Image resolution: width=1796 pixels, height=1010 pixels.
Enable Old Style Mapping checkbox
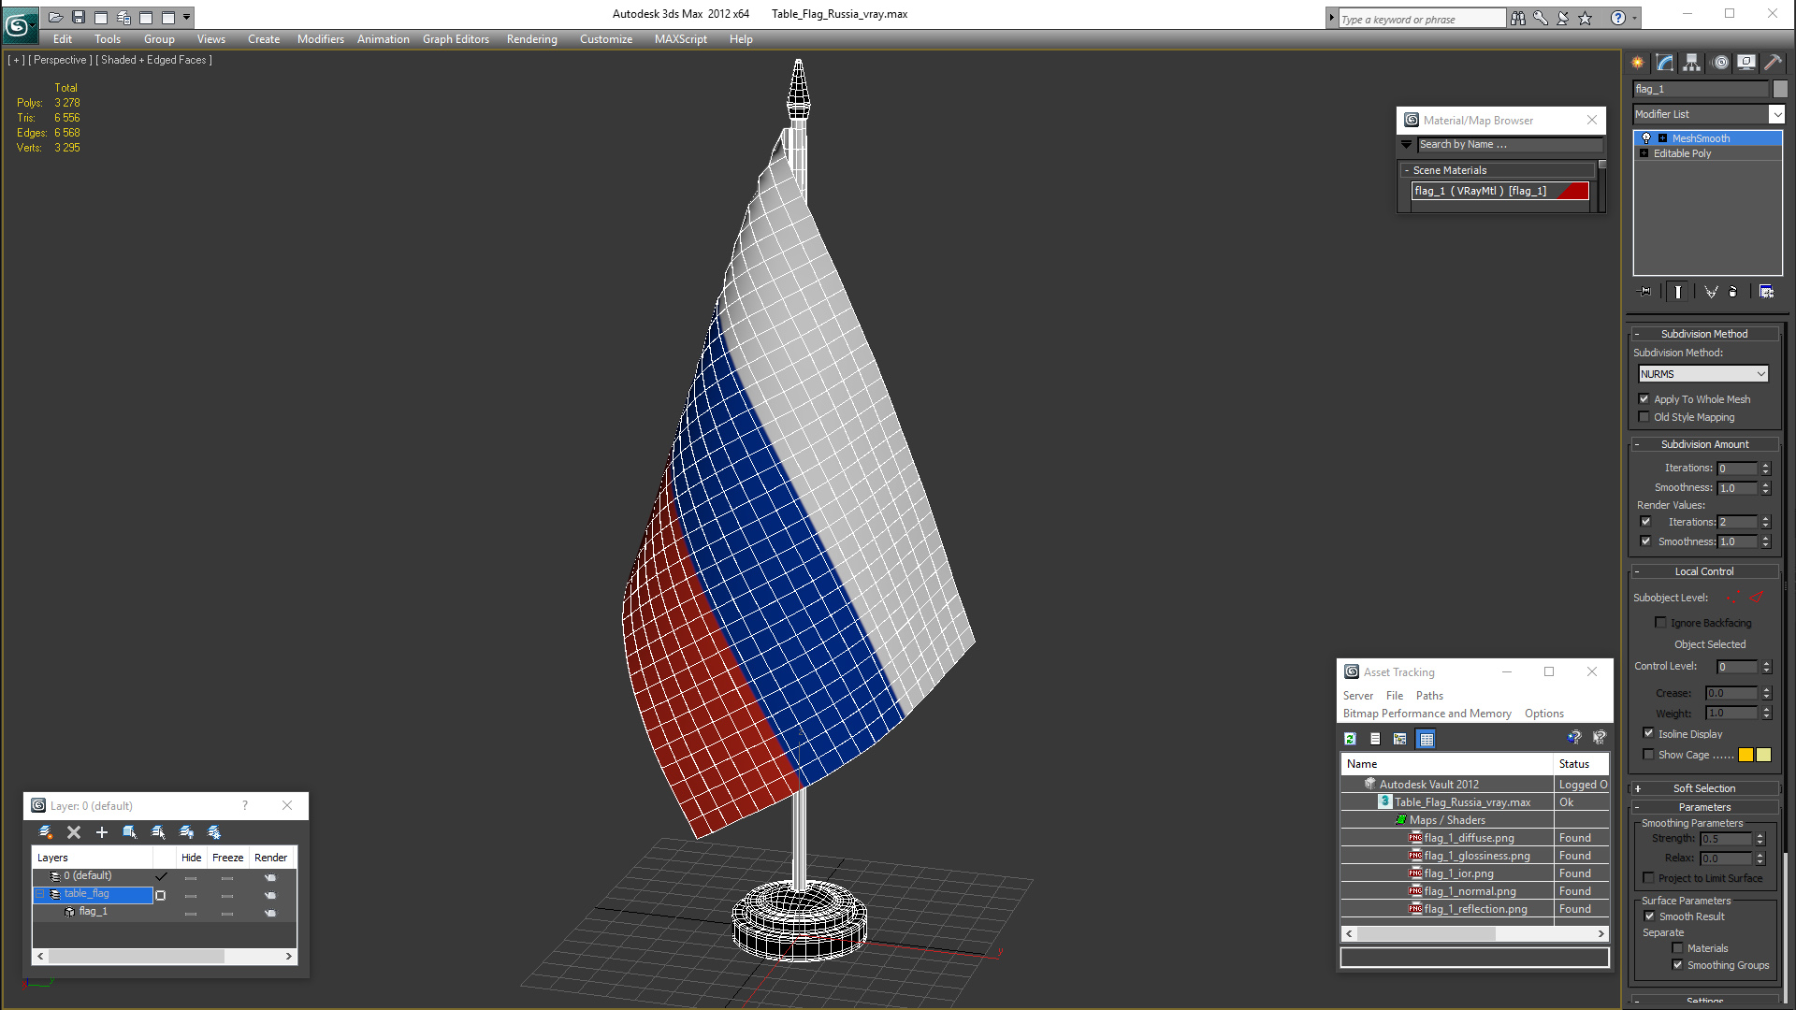pos(1644,417)
